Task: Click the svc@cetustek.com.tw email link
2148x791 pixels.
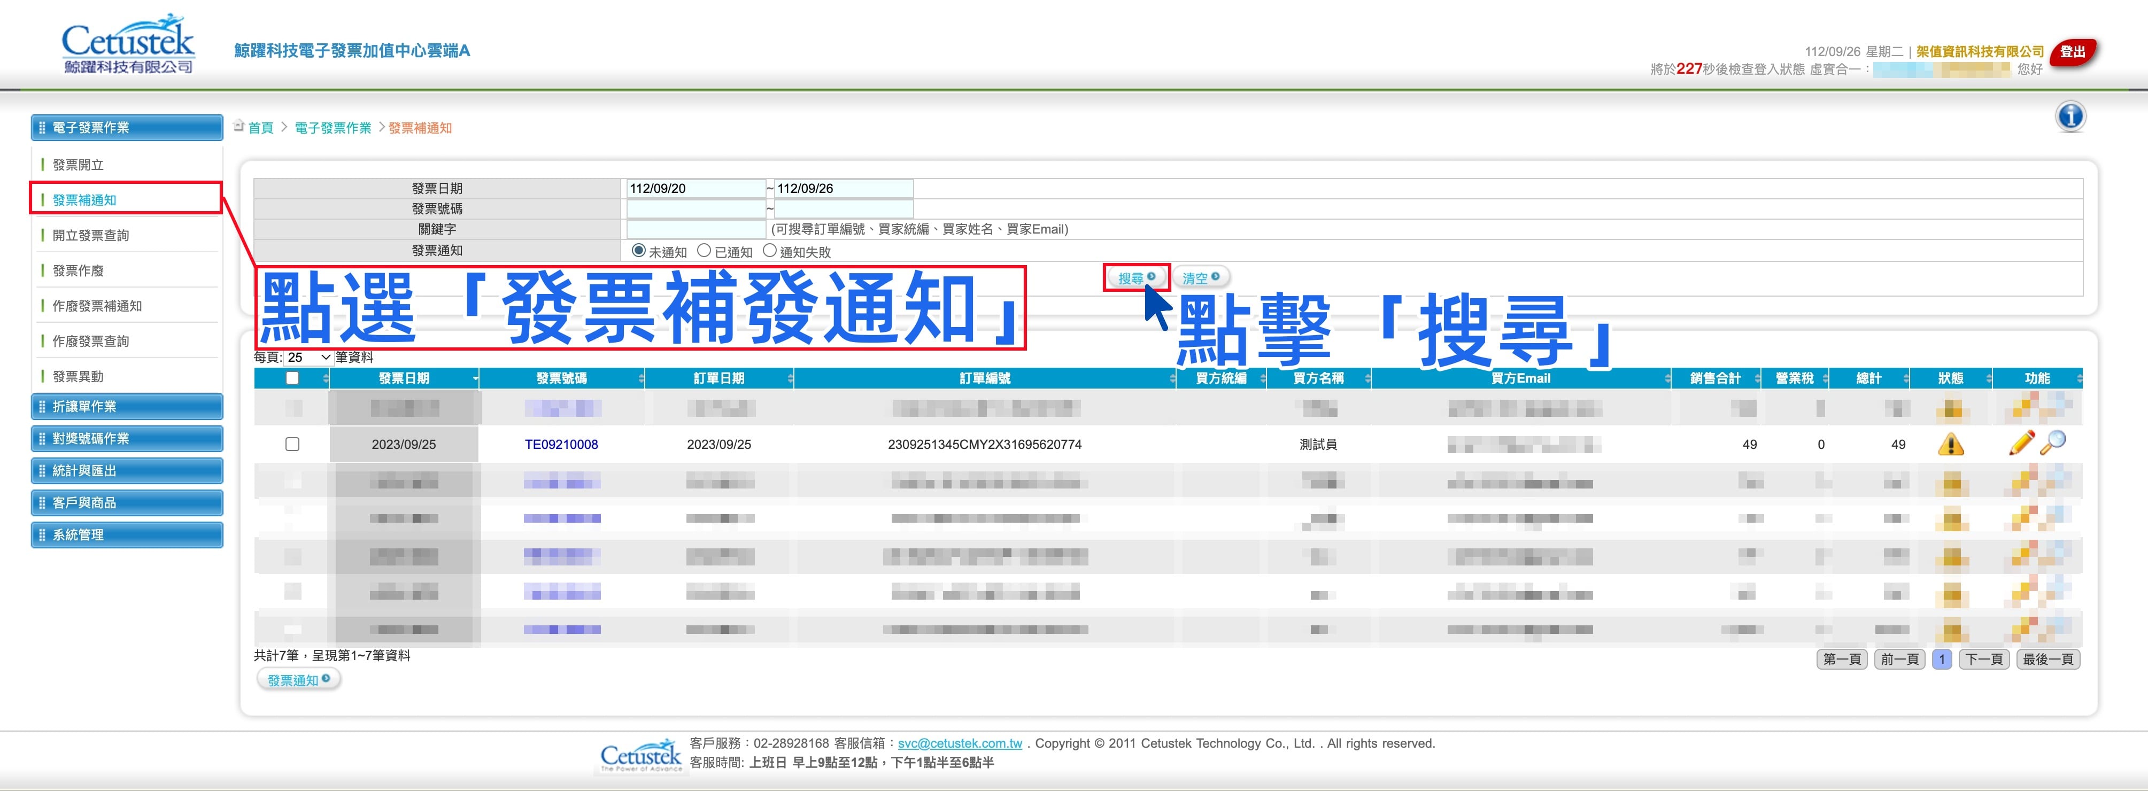Action: 960,743
